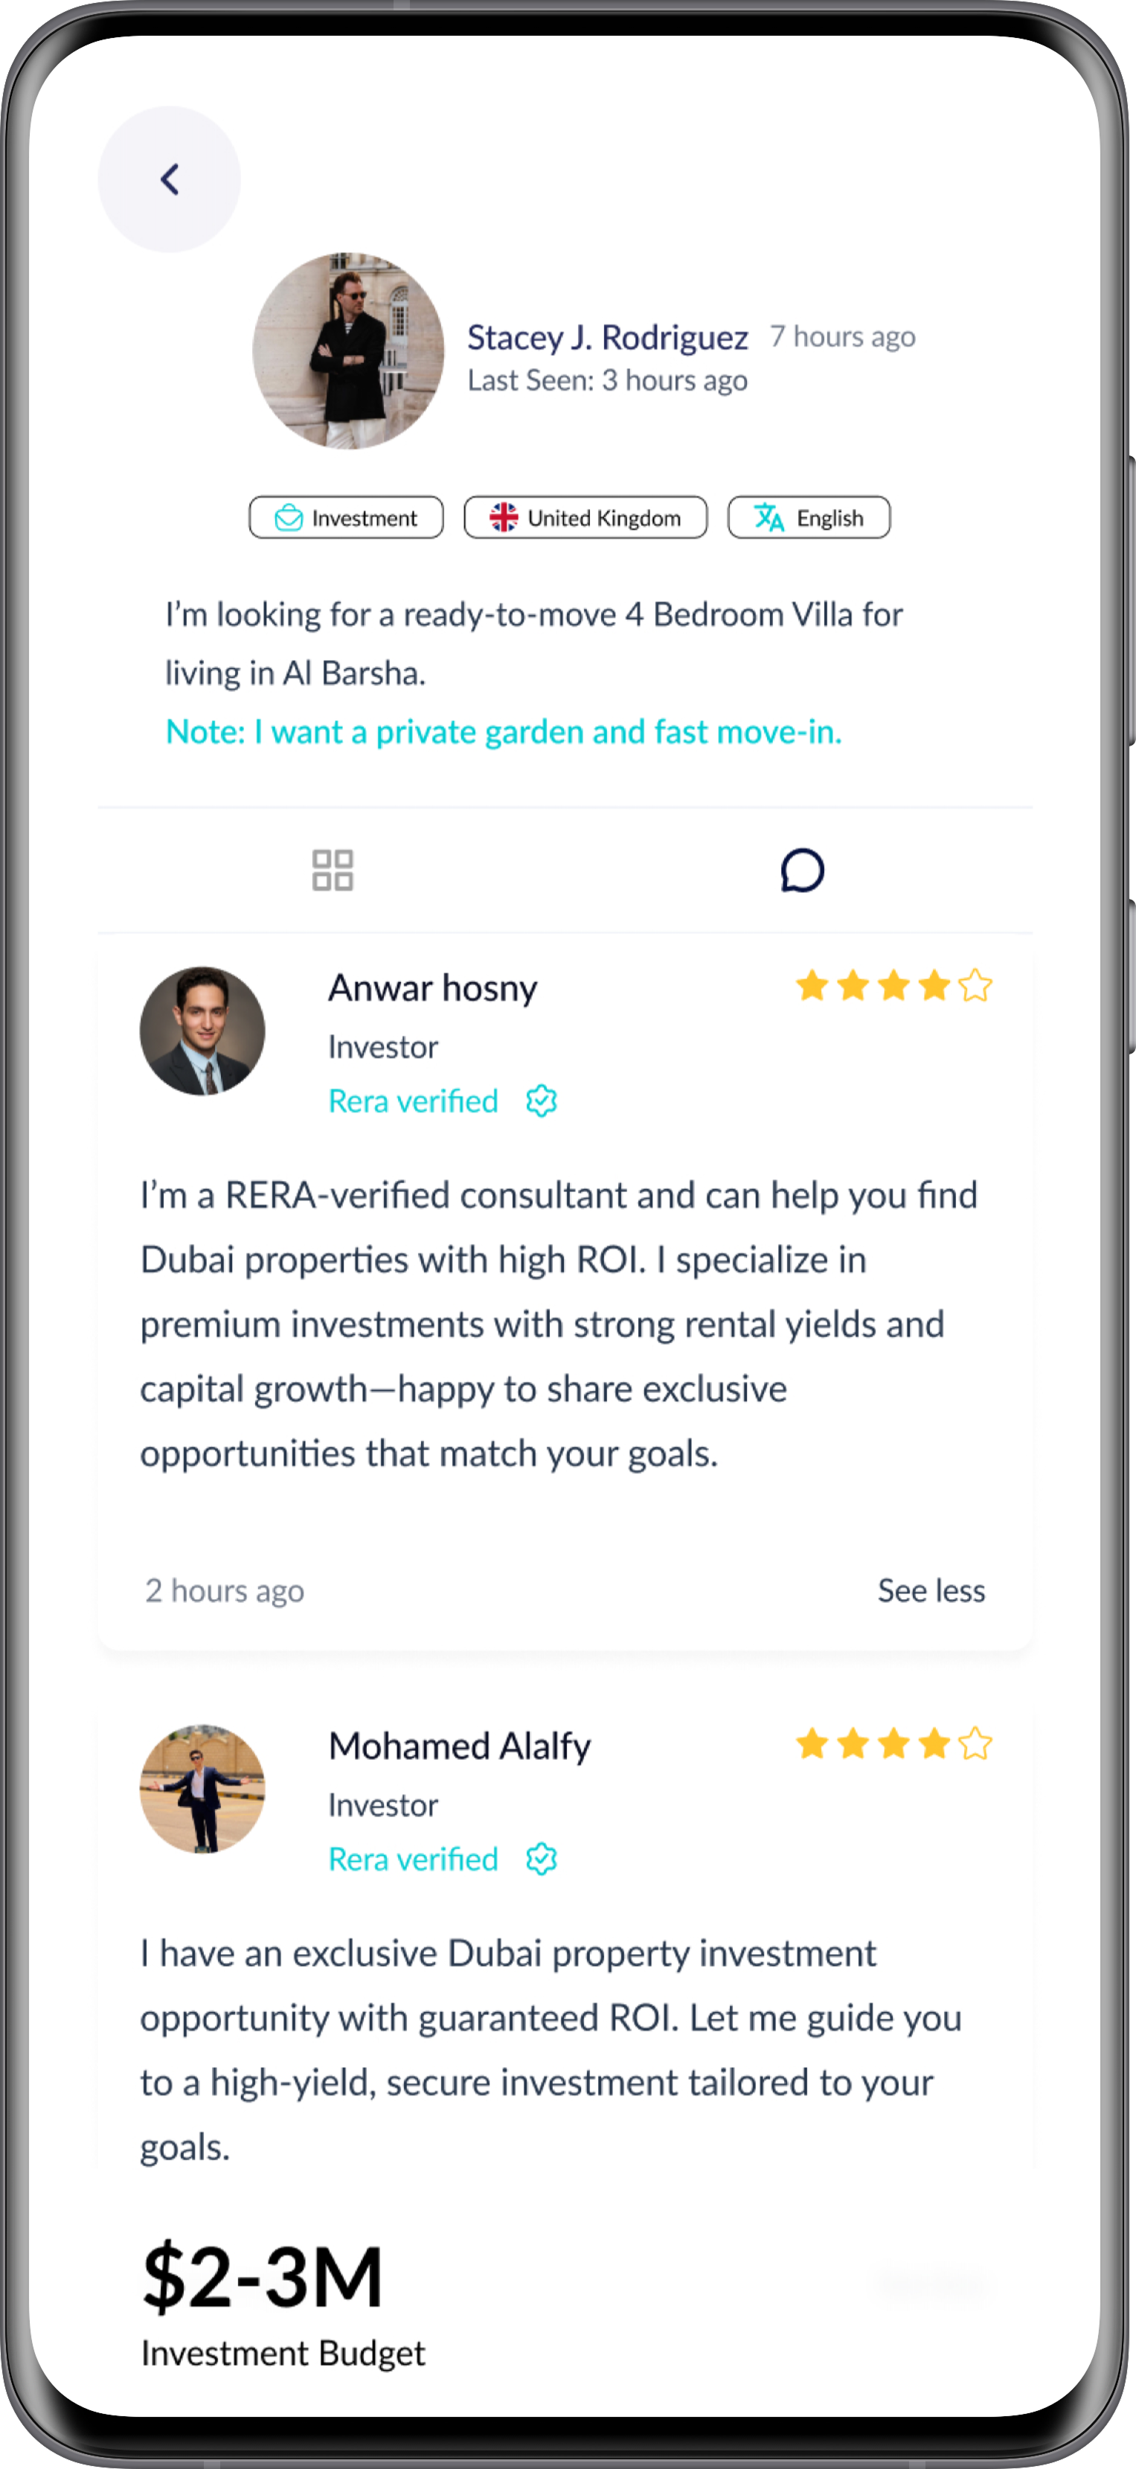Switch to the grid view tab

click(x=333, y=871)
